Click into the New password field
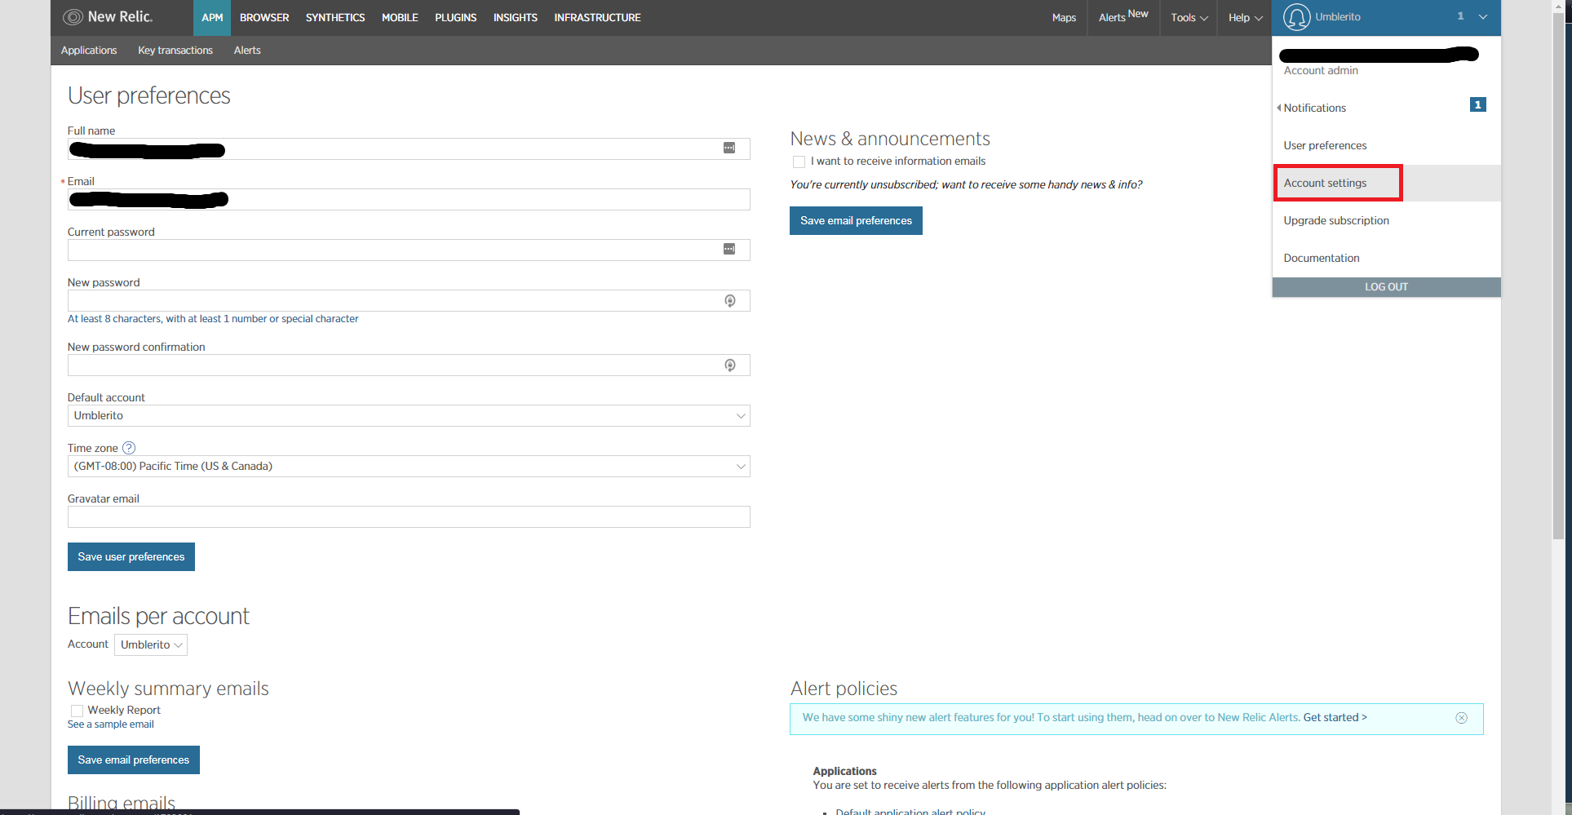Viewport: 1572px width, 815px height. (x=409, y=301)
